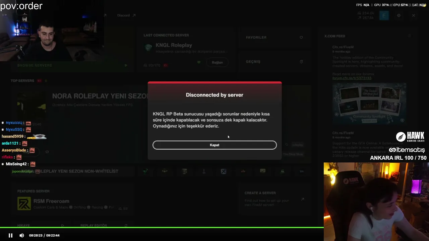Screen dimensions: 429x241
Task: Open the Community Spotlight image
Action: point(369,104)
